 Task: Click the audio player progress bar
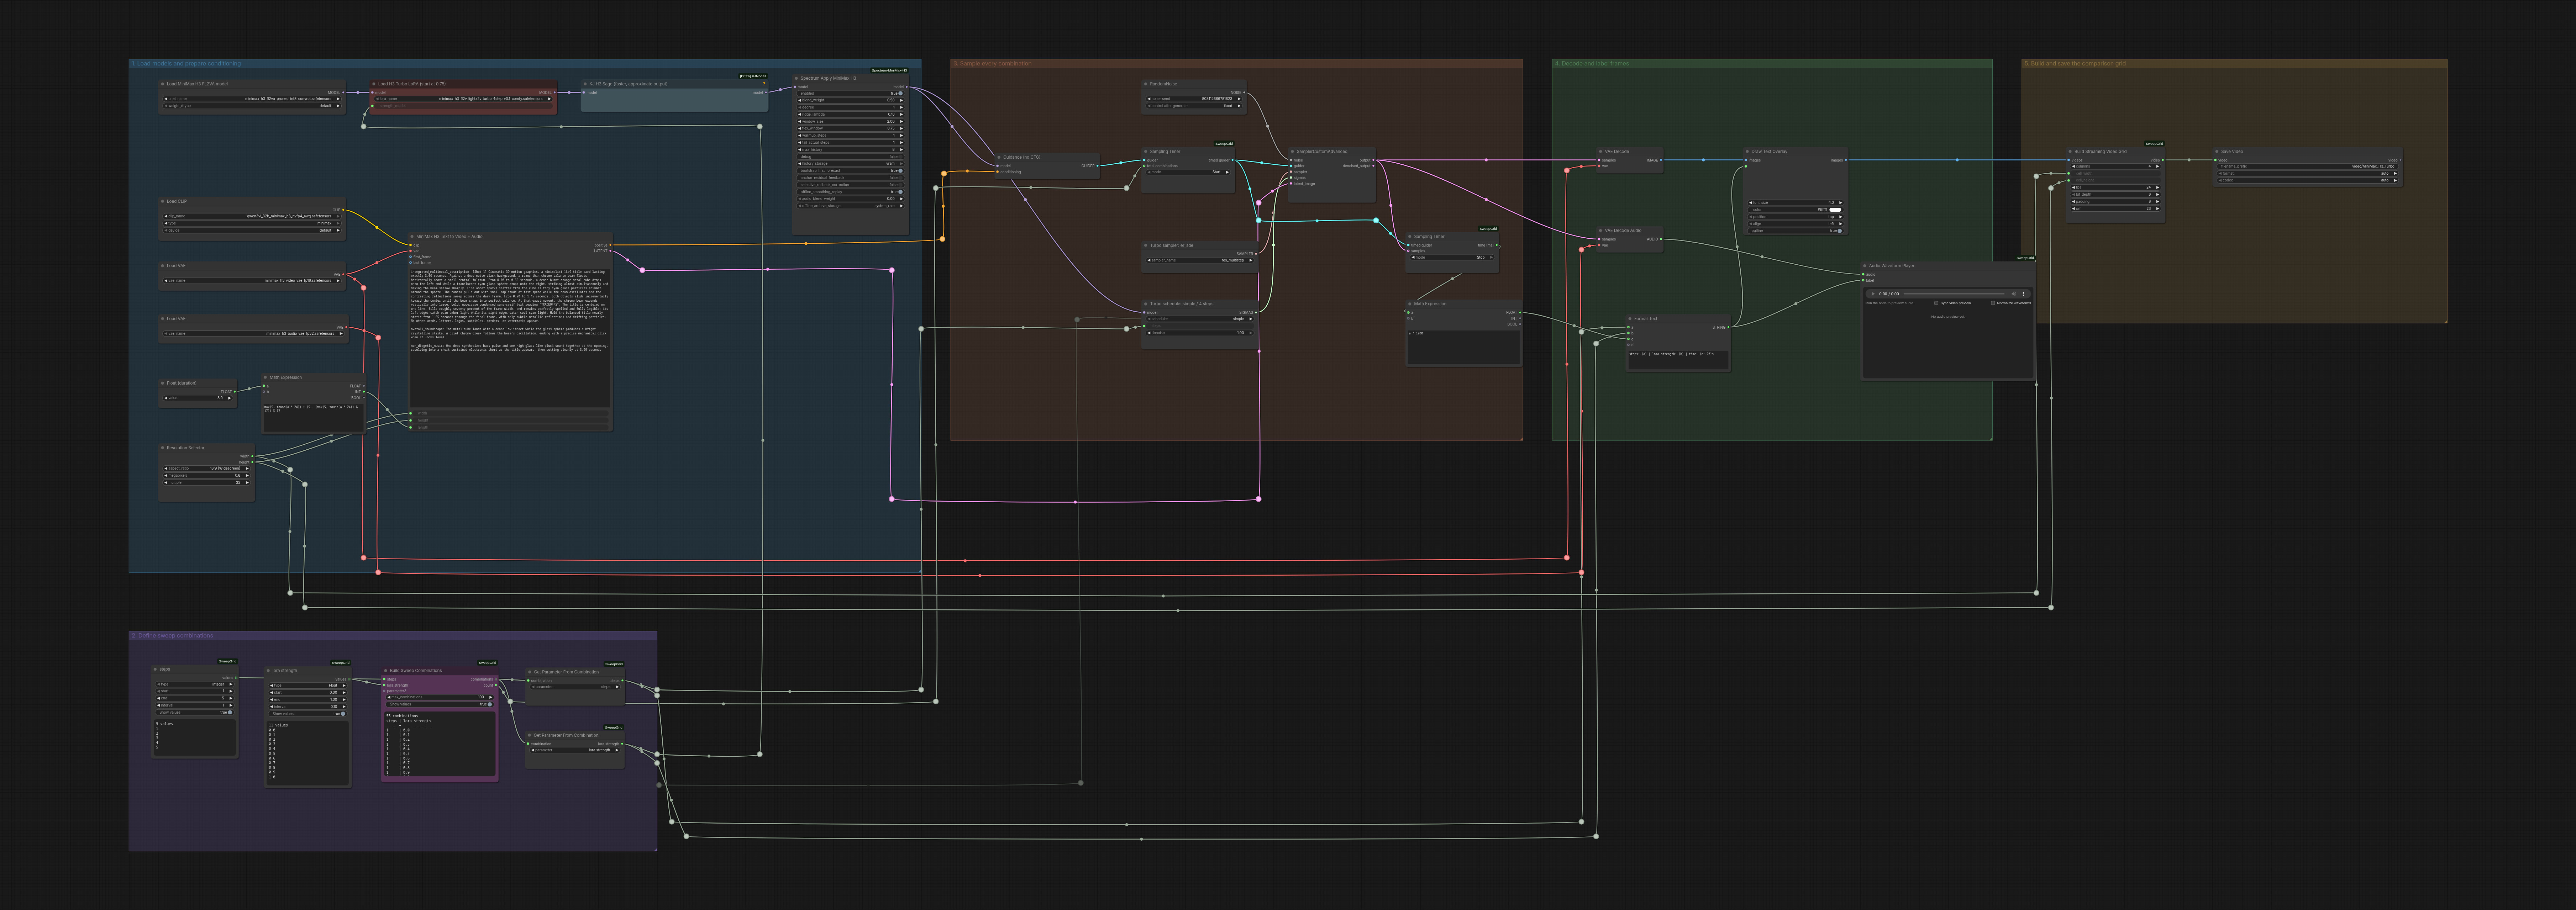pos(1954,294)
